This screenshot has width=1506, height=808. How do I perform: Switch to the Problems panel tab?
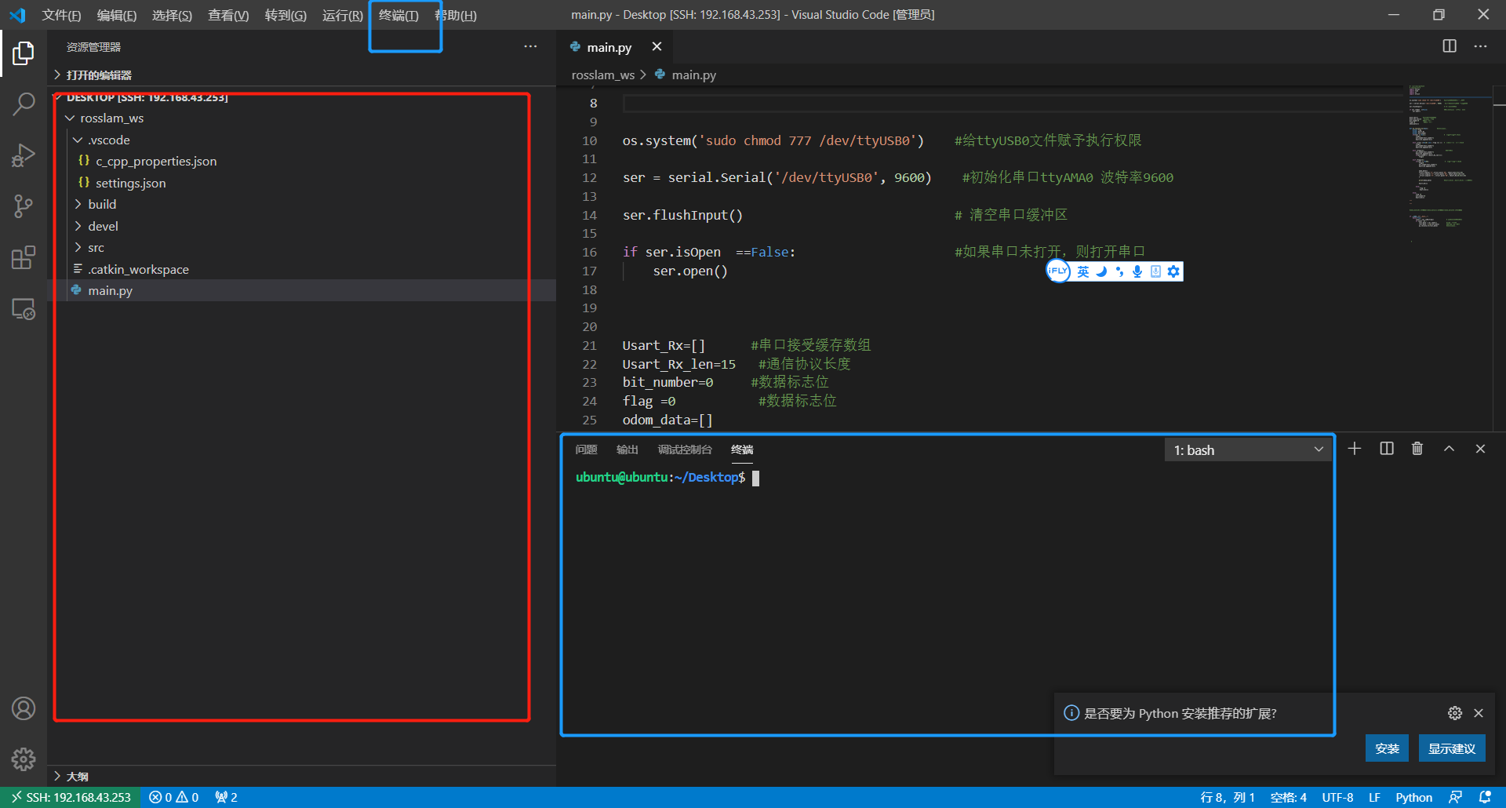point(586,449)
